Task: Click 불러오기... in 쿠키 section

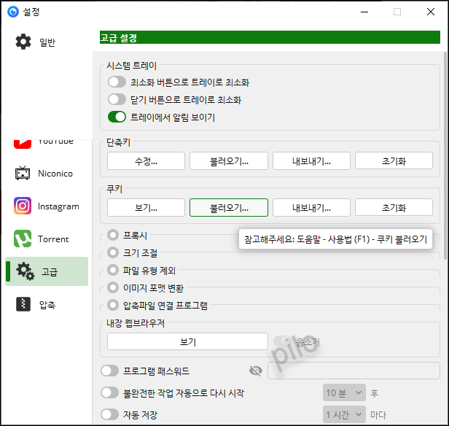Action: point(229,208)
